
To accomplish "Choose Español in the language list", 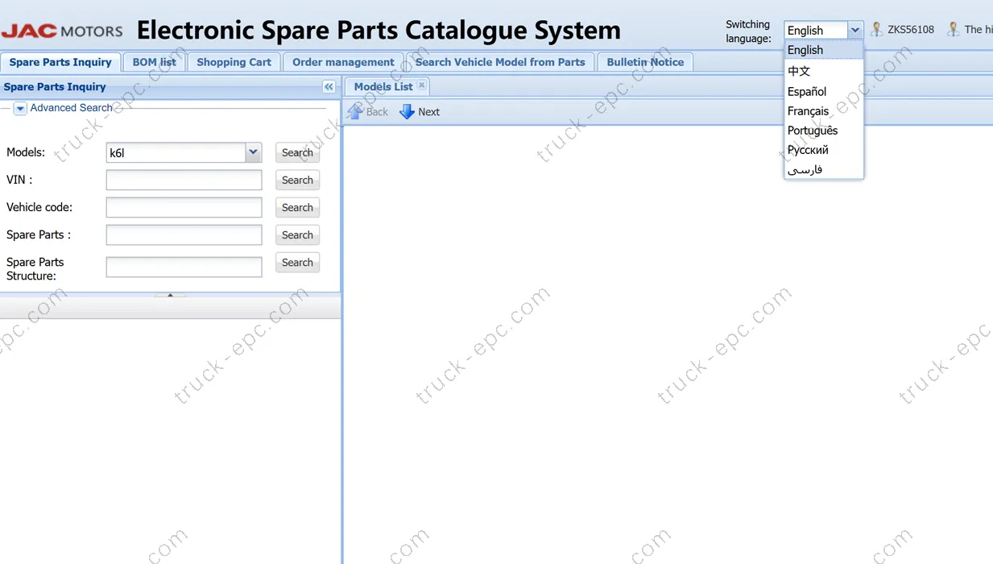I will click(807, 92).
